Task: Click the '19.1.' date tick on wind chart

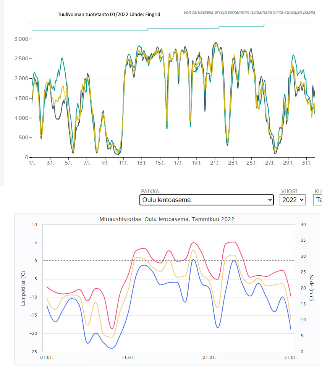Action: click(196, 163)
